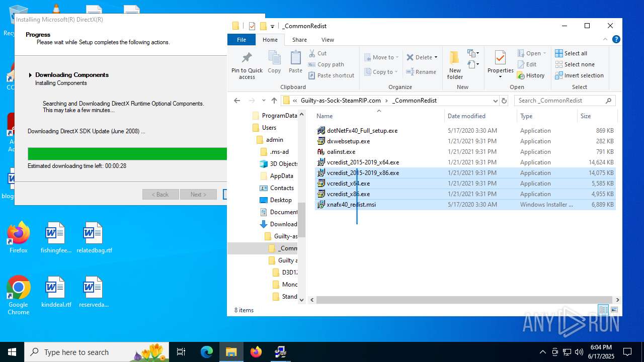Go up one folder level
This screenshot has width=644, height=362.
click(274, 101)
